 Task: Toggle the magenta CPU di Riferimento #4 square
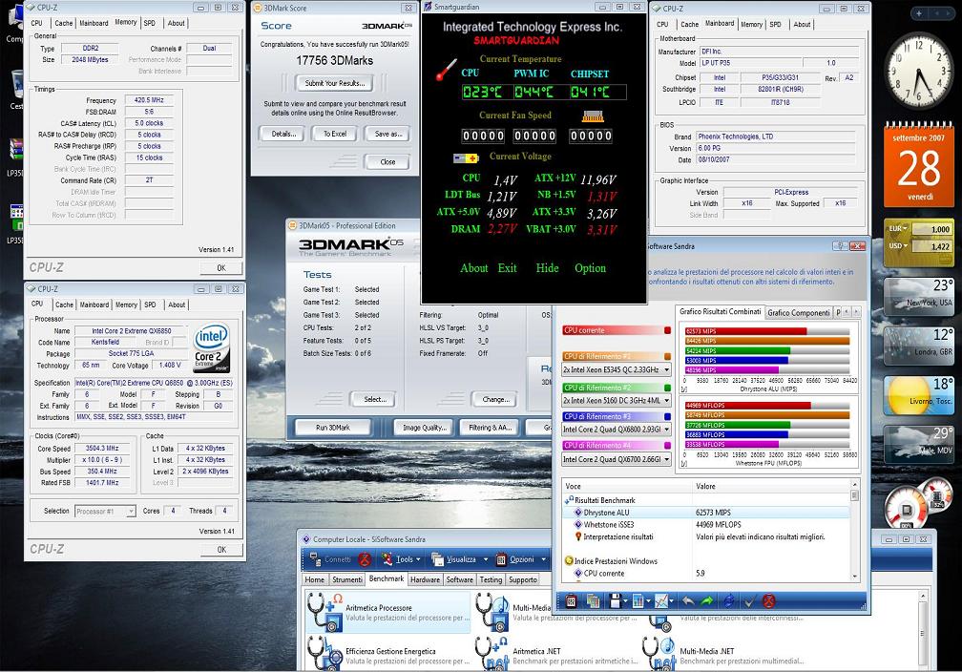click(x=667, y=446)
